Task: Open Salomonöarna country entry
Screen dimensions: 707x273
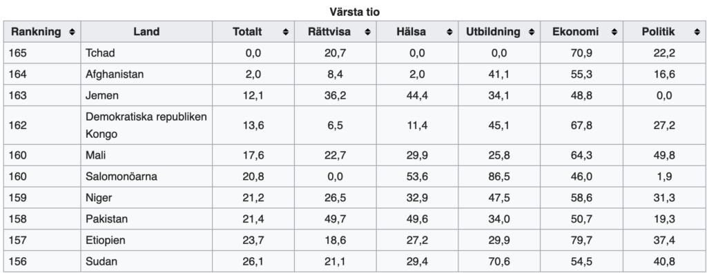Action: 122,176
